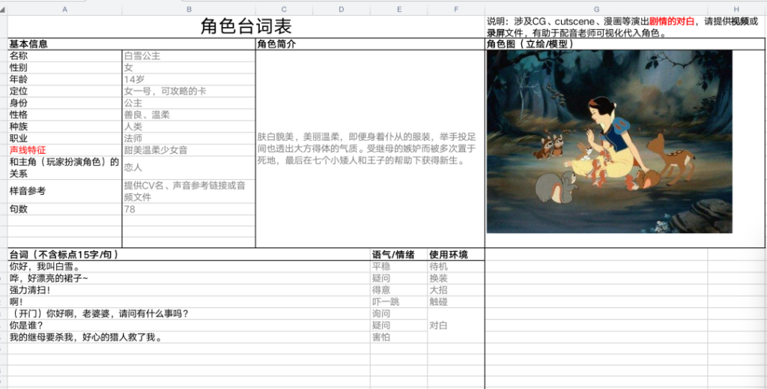Click the line 你好，我叫白雪。

pos(189,267)
